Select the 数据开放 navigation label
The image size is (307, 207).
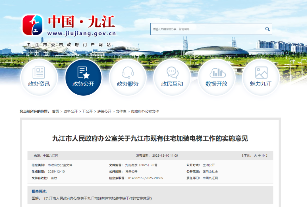tap(216, 84)
